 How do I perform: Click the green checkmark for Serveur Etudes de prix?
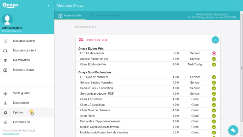(214, 59)
